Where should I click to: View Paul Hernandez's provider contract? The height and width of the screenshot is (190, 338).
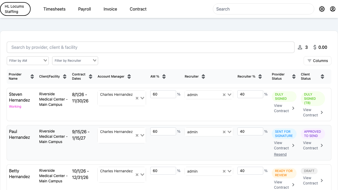284,145
